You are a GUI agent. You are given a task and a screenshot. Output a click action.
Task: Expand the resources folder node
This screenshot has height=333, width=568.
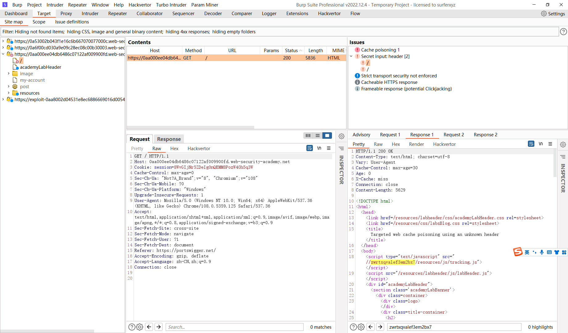click(x=9, y=93)
